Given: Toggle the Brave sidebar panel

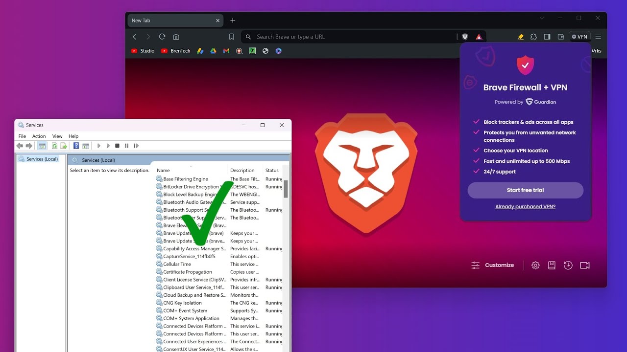Looking at the screenshot, I should click(547, 37).
